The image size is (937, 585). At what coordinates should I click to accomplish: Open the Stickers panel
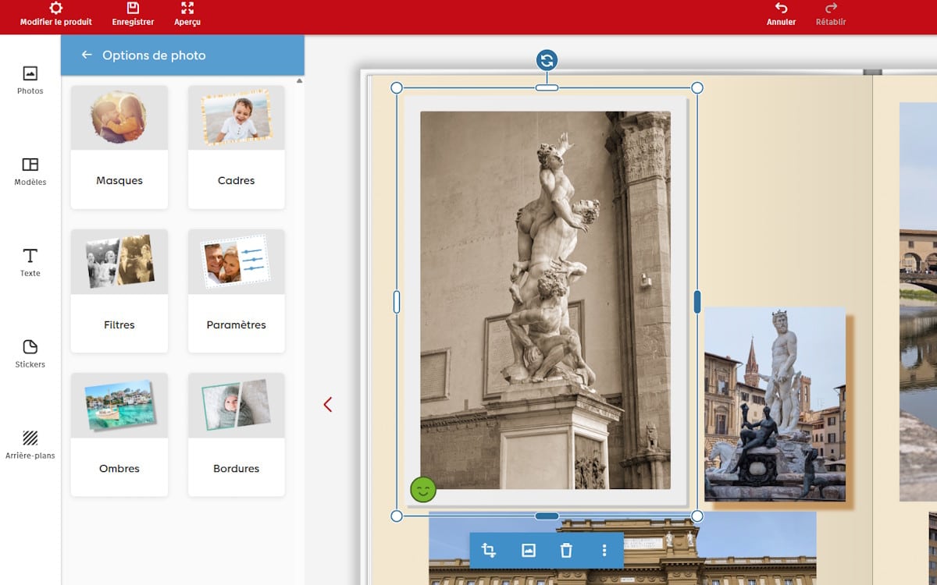[x=30, y=354]
